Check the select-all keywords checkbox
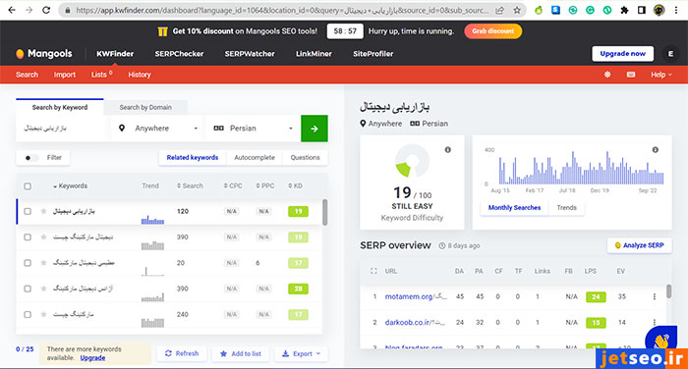Image resolution: width=688 pixels, height=369 pixels. point(28,186)
